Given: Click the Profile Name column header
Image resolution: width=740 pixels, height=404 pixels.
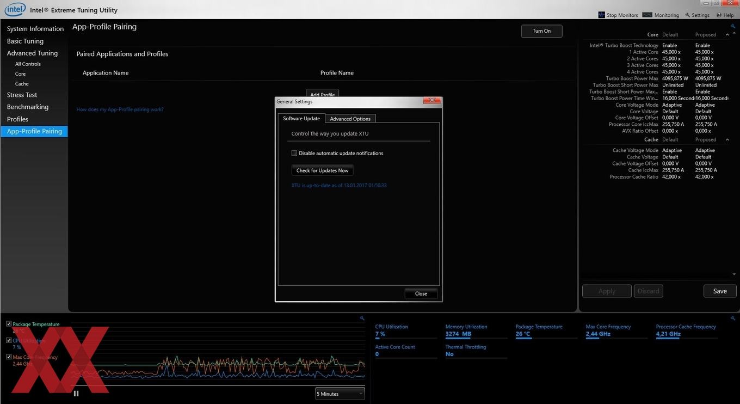Looking at the screenshot, I should [x=337, y=73].
